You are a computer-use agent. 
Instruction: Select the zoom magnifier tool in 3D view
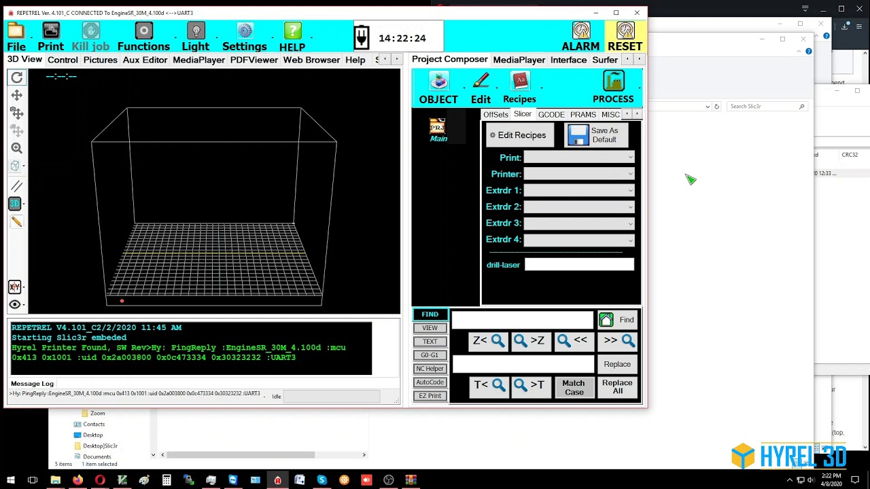(17, 148)
